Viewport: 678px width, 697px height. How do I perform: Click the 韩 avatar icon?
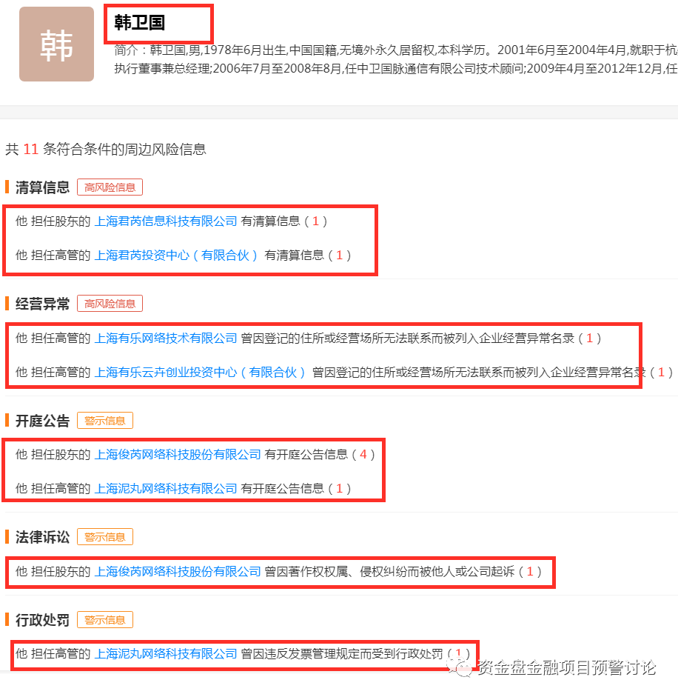(56, 44)
